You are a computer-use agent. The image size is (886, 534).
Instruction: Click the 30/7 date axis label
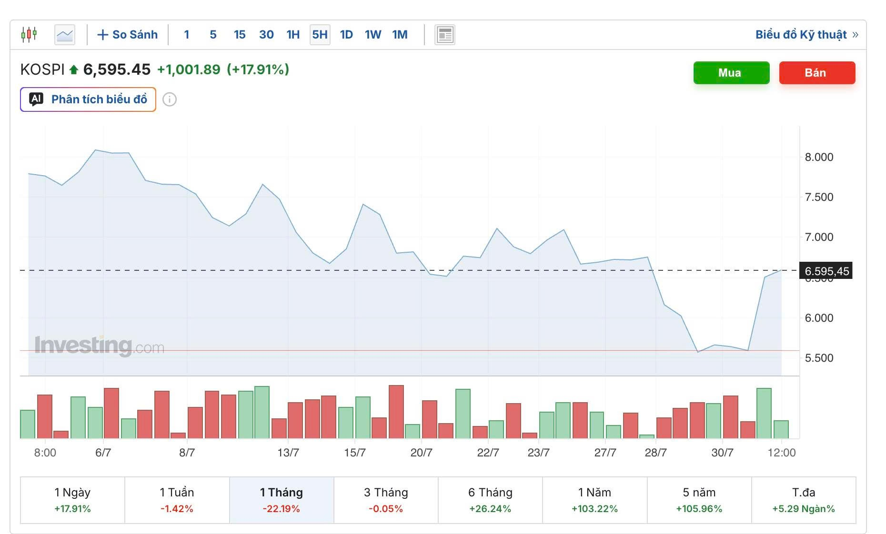tap(723, 453)
